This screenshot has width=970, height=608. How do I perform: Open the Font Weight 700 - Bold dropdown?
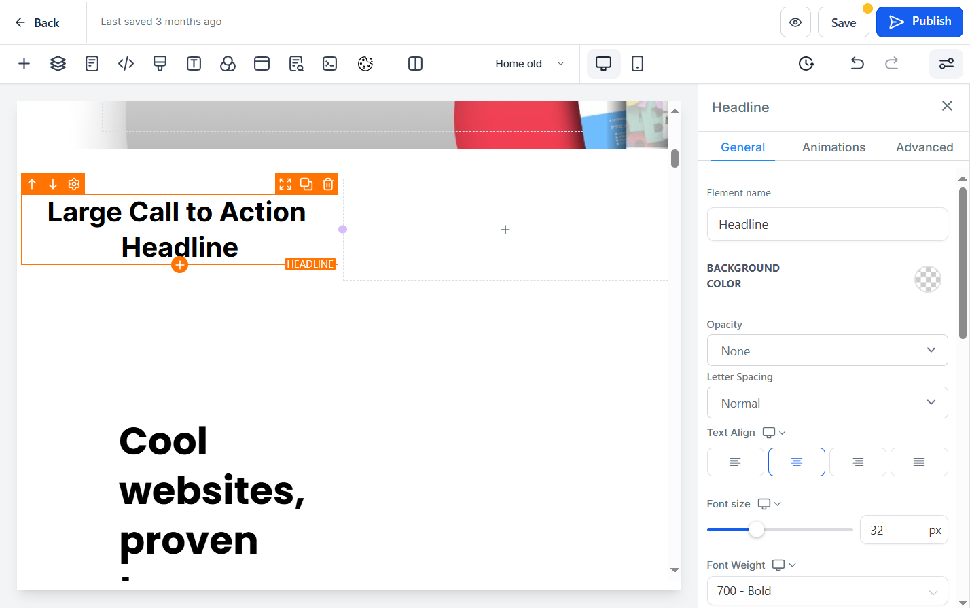[x=827, y=590]
